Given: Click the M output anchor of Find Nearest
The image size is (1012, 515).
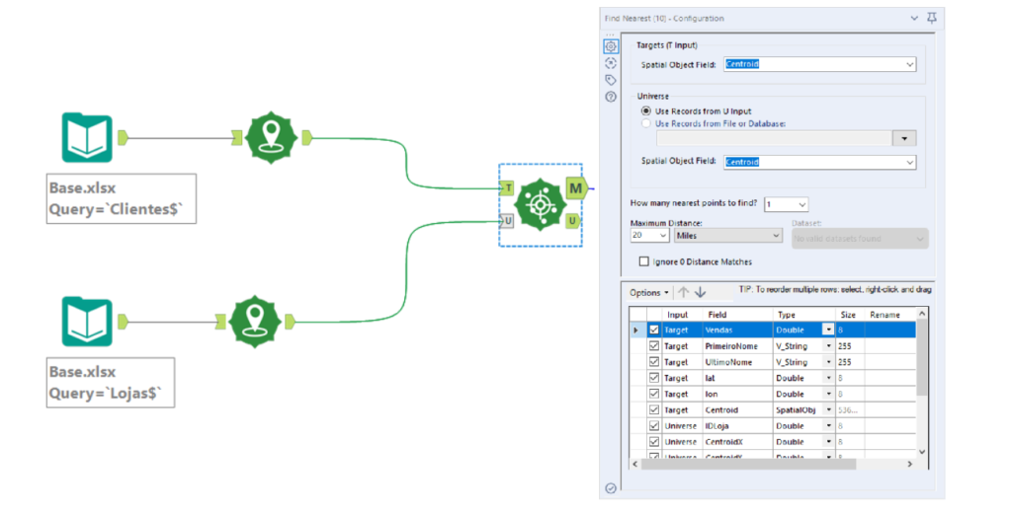Looking at the screenshot, I should [x=576, y=188].
